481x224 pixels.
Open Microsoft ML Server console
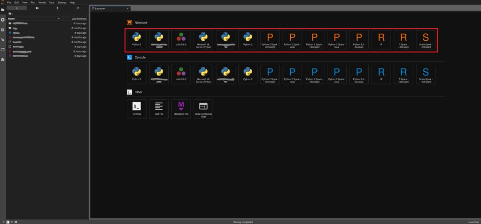click(x=203, y=75)
